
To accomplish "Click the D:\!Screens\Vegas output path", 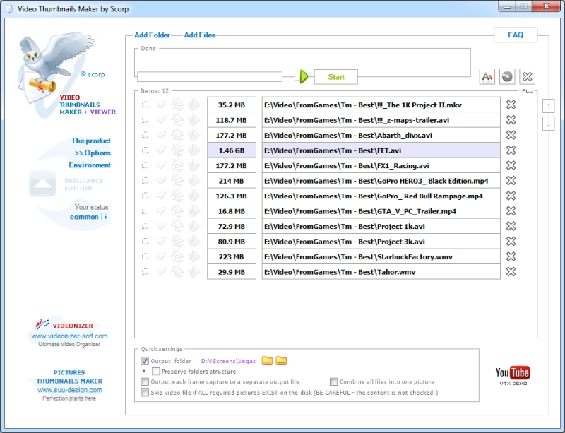I will click(x=228, y=361).
